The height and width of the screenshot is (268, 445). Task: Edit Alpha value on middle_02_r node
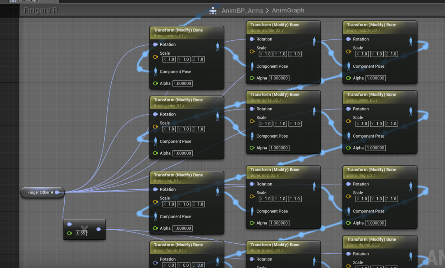279,78
